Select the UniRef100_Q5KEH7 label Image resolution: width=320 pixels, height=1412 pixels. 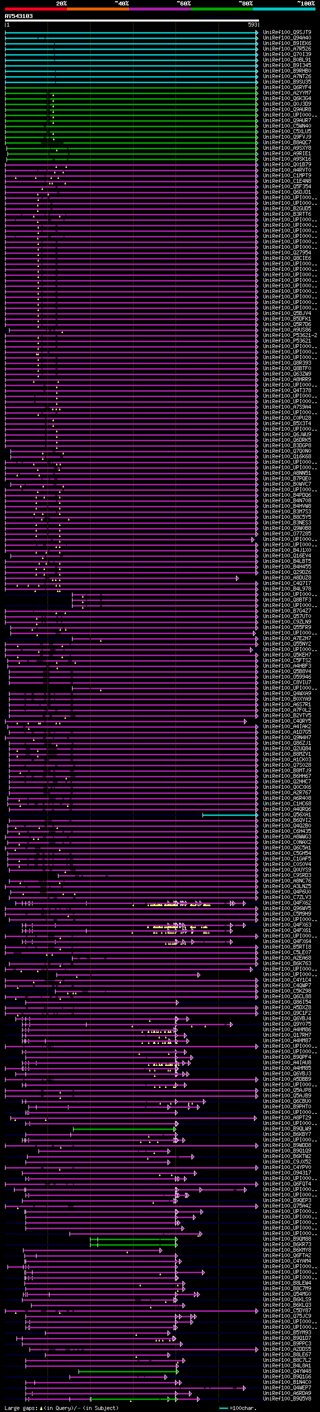pos(287,655)
